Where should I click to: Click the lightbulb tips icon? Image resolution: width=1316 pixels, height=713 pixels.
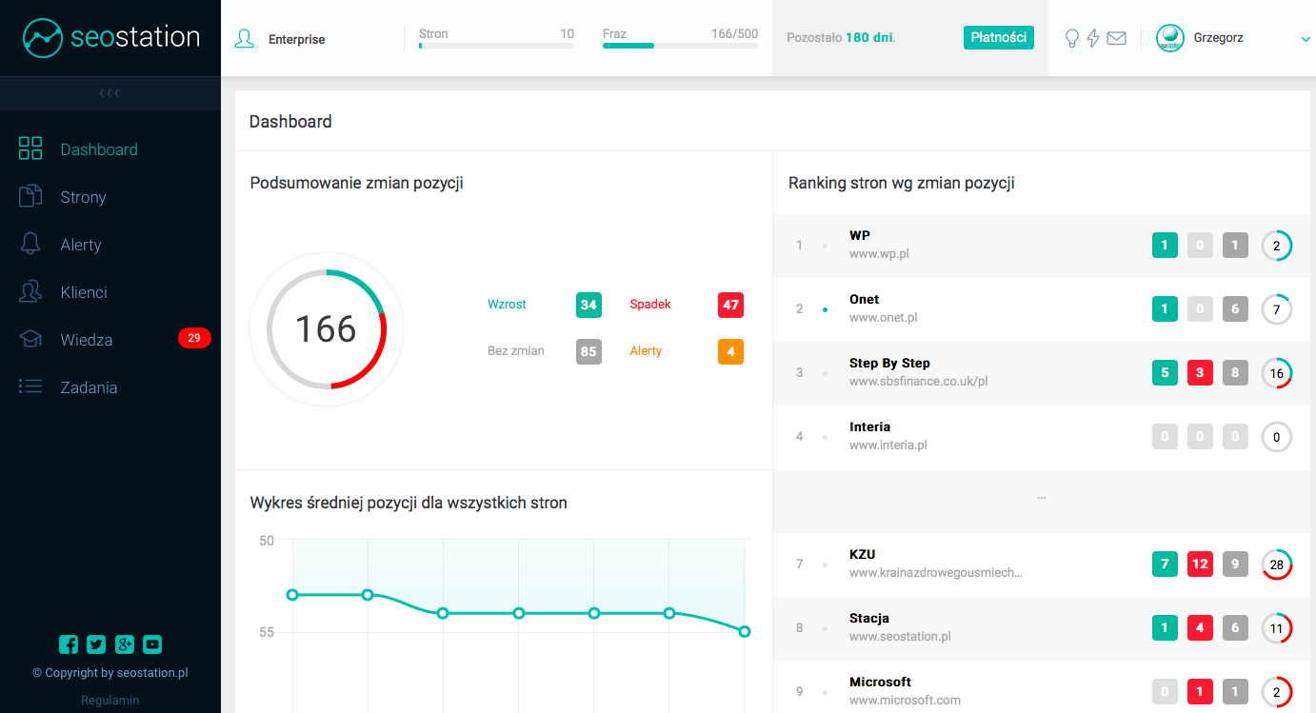point(1072,38)
